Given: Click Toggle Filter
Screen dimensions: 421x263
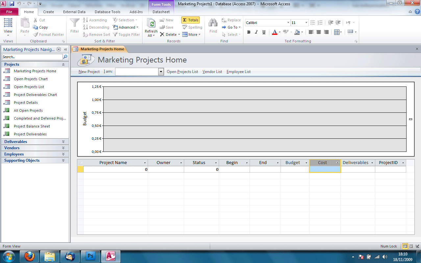Looking at the screenshot, I should [x=127, y=35].
